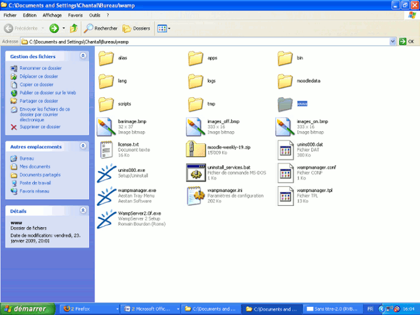Open the Favoris menu
Screen dimensions: 420x315
coord(75,15)
